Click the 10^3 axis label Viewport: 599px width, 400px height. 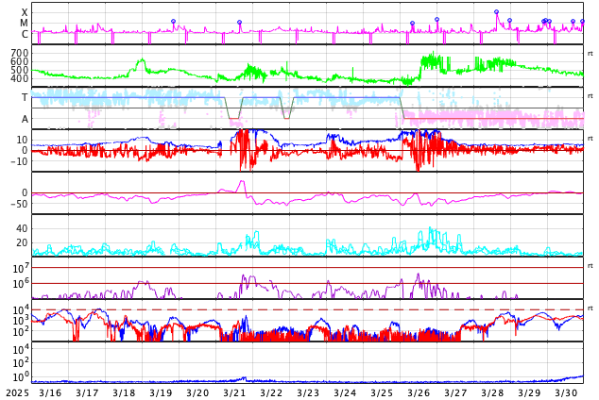(21, 321)
